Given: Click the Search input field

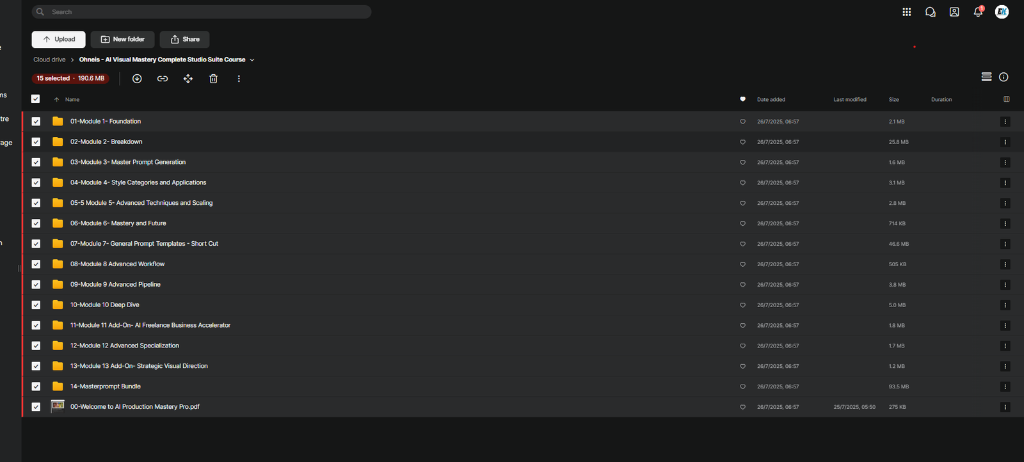Looking at the screenshot, I should coord(205,12).
